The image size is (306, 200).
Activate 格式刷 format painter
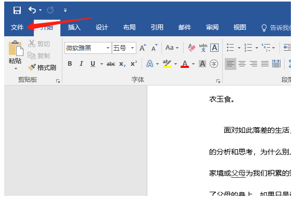click(42, 67)
